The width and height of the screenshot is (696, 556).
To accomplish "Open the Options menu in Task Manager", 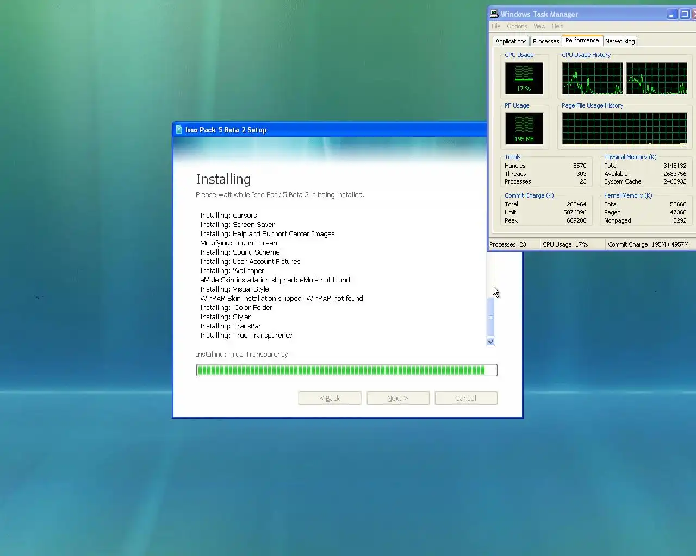I will 517,26.
